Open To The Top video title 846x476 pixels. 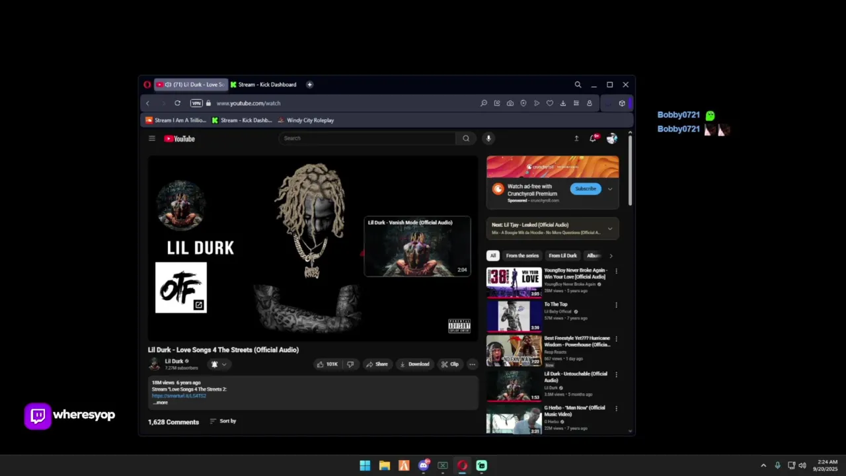click(556, 305)
